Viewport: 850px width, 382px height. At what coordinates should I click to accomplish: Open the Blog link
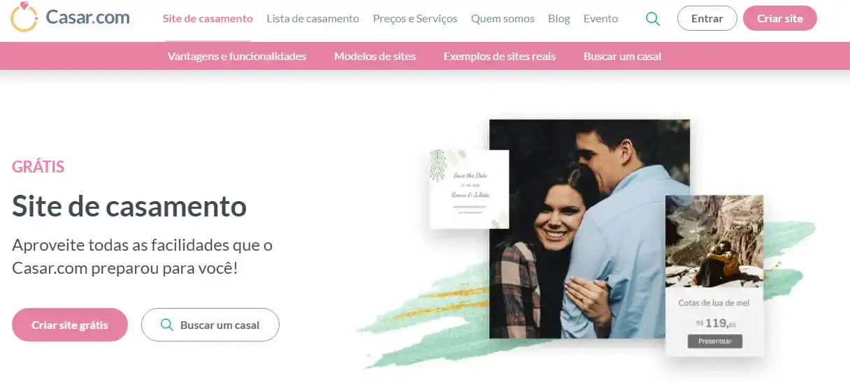[x=559, y=19]
